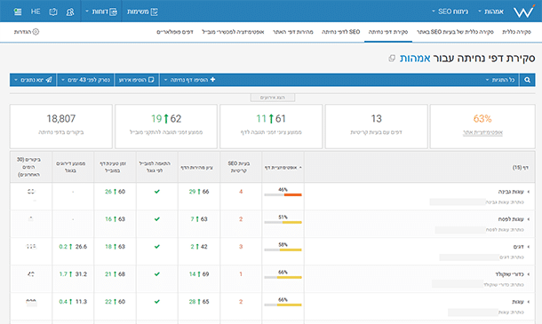The height and width of the screenshot is (324, 542).
Task: Expand the דגים page row
Action: pos(529,247)
